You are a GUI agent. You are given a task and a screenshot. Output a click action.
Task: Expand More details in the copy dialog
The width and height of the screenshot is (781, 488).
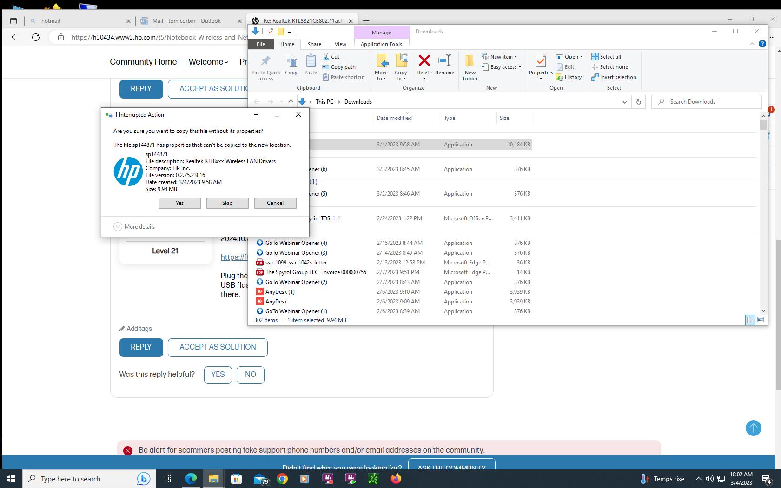click(x=134, y=226)
